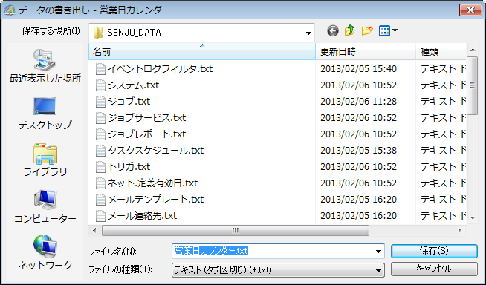The image size is (486, 285).
Task: Go up one folder level icon
Action: click(349, 31)
